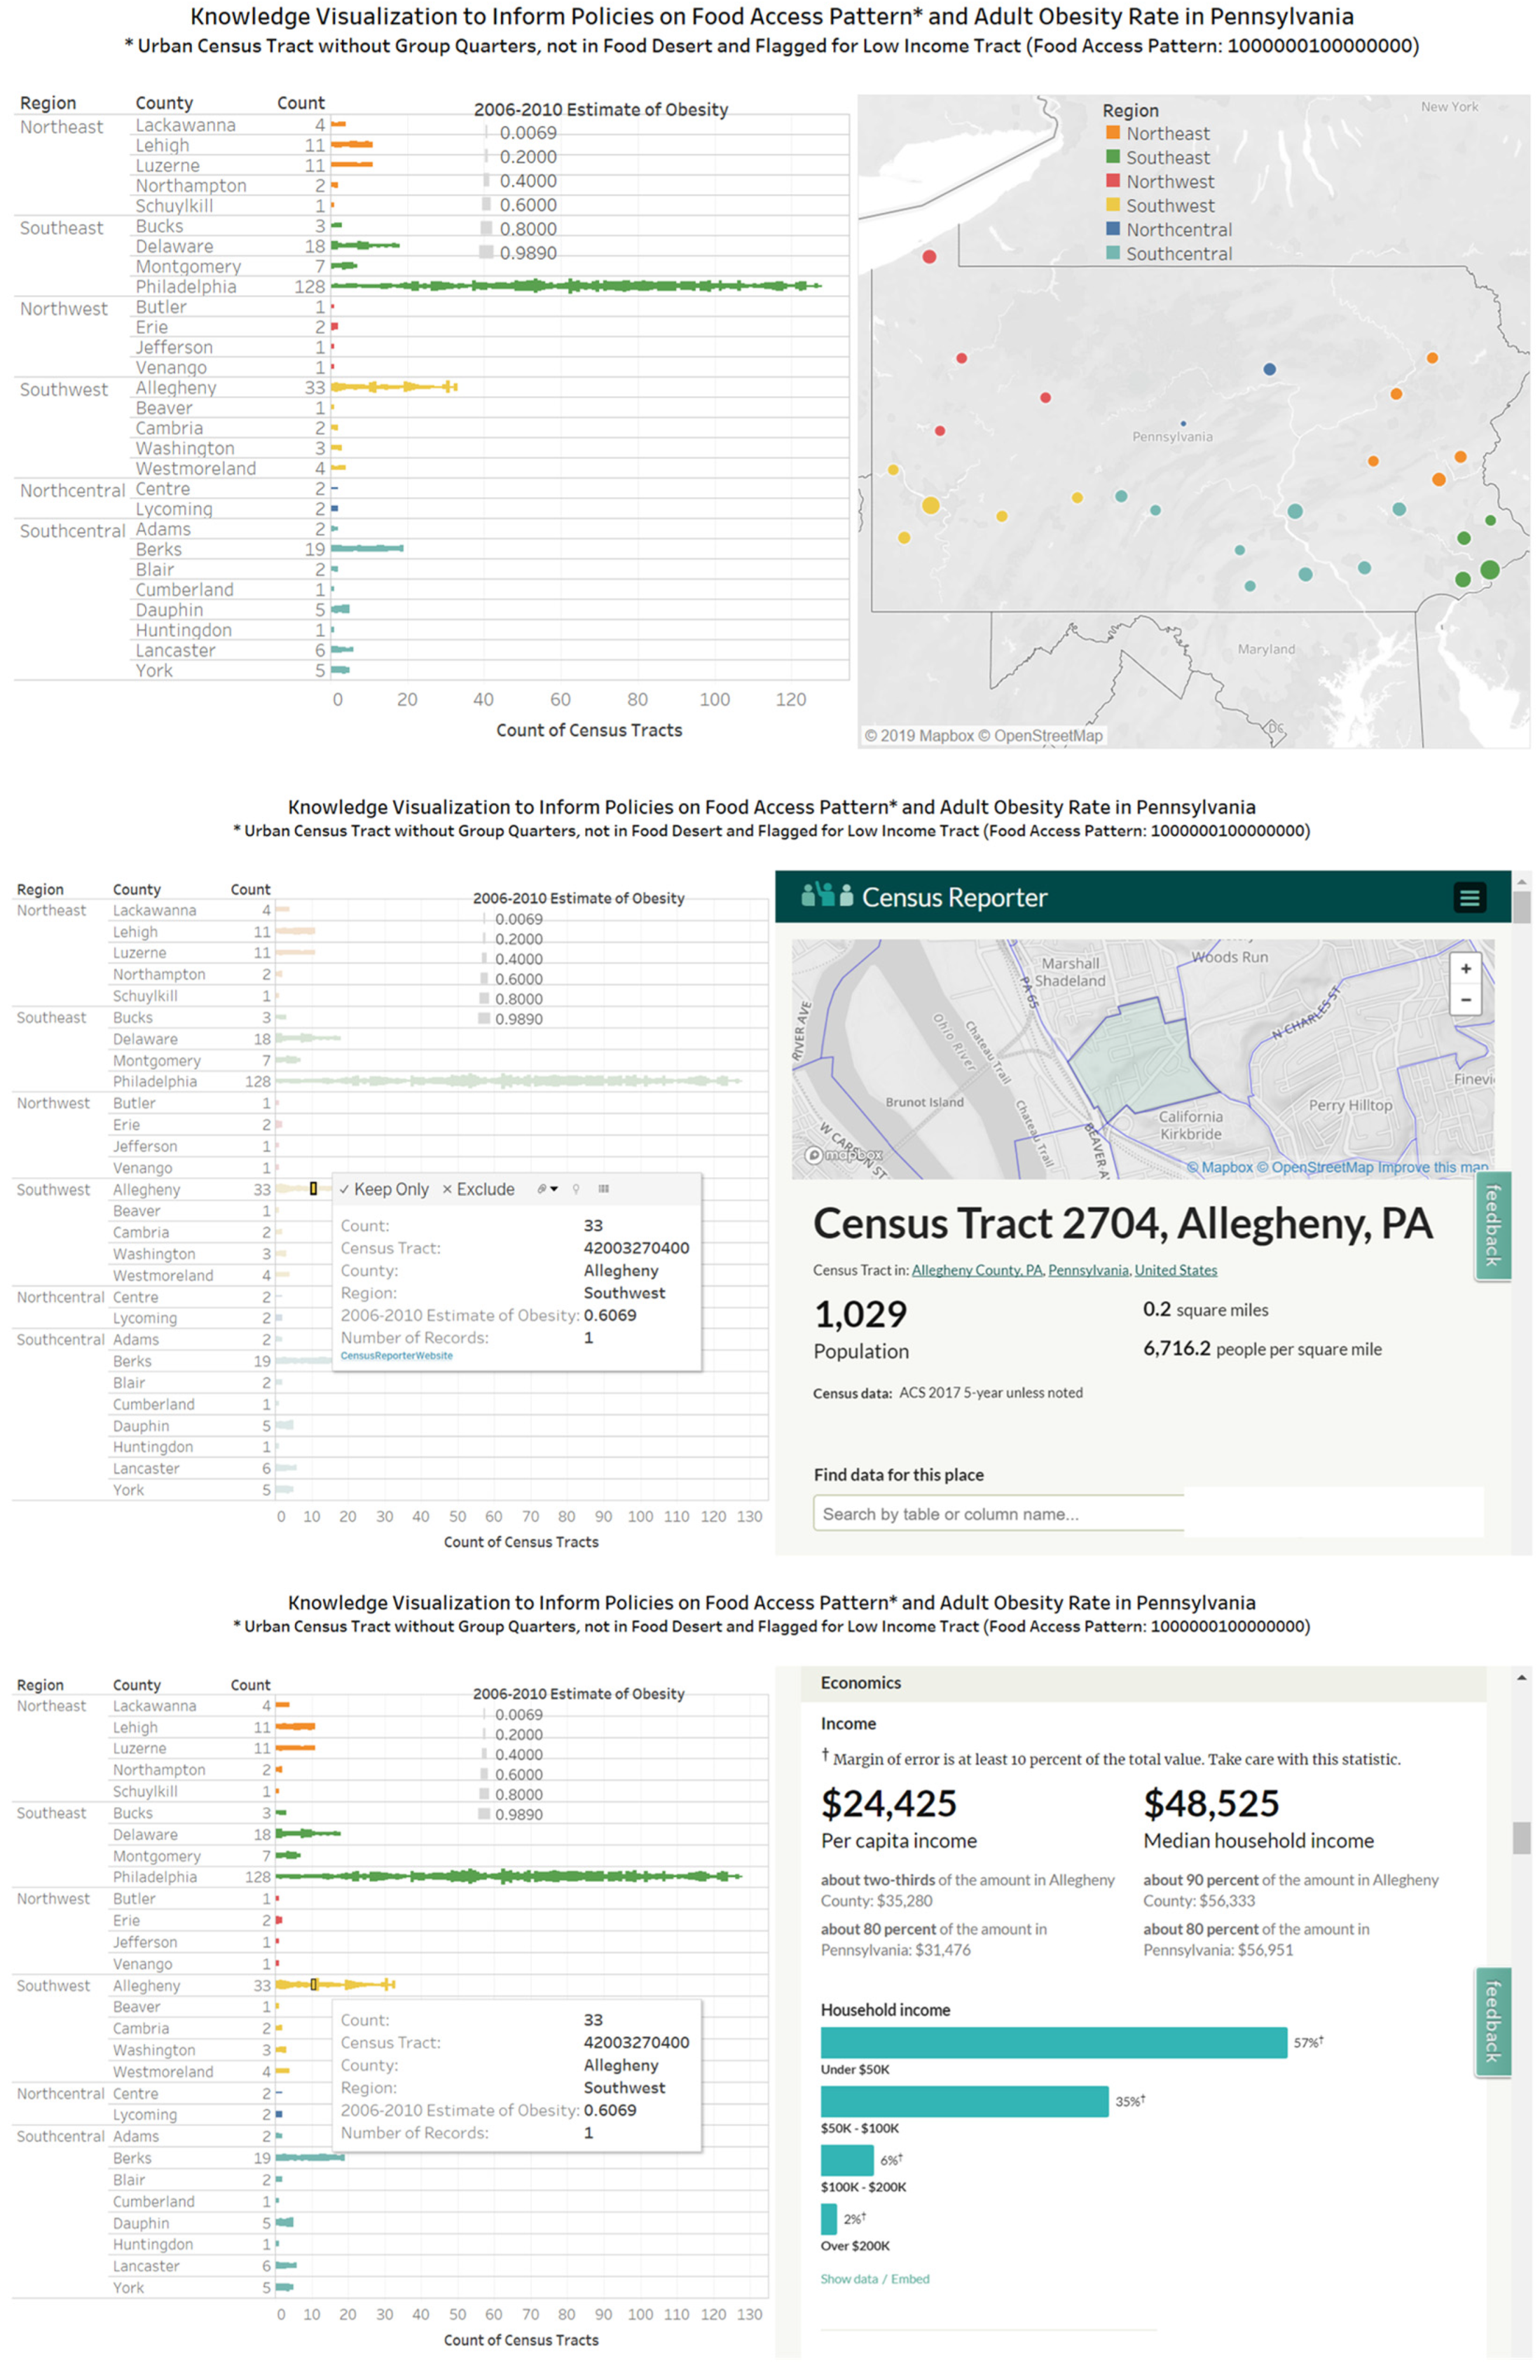Open the CensusReporterWebsite link

click(x=396, y=1356)
